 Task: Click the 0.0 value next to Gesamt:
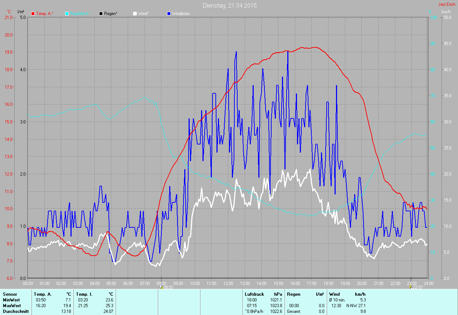click(321, 311)
